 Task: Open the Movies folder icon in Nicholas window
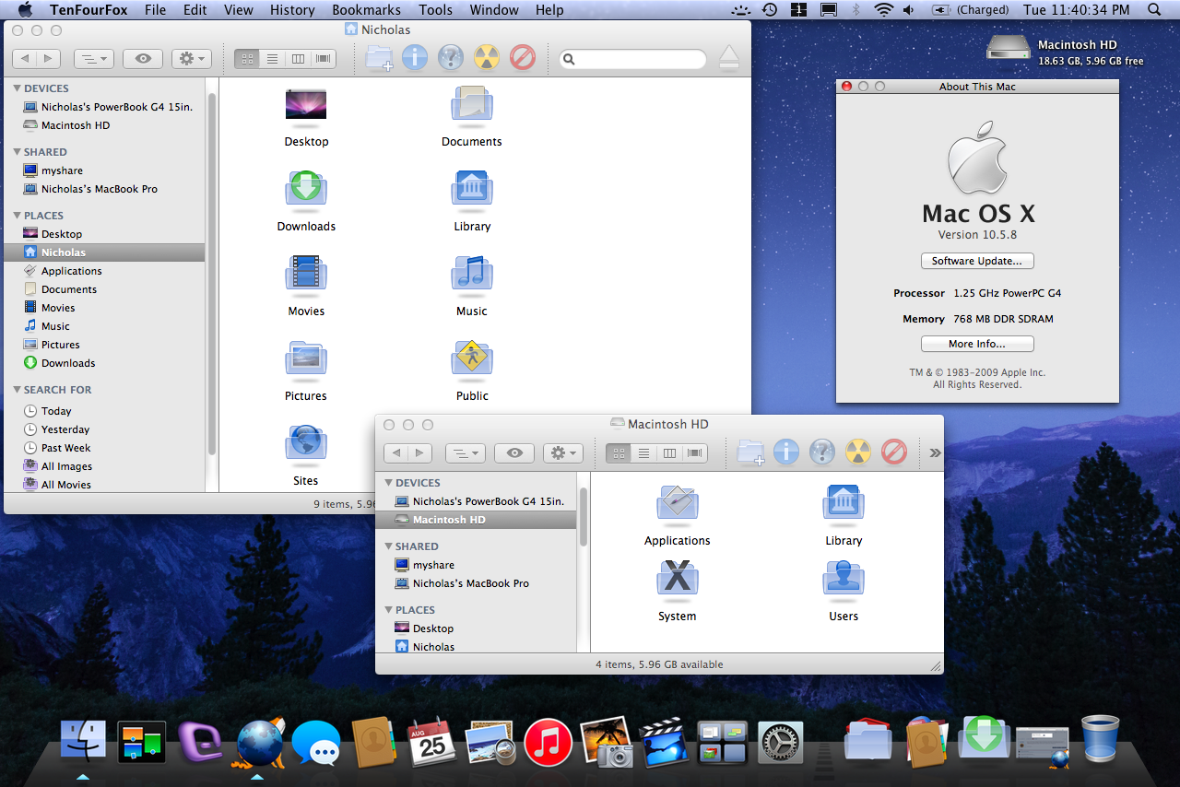click(x=306, y=274)
